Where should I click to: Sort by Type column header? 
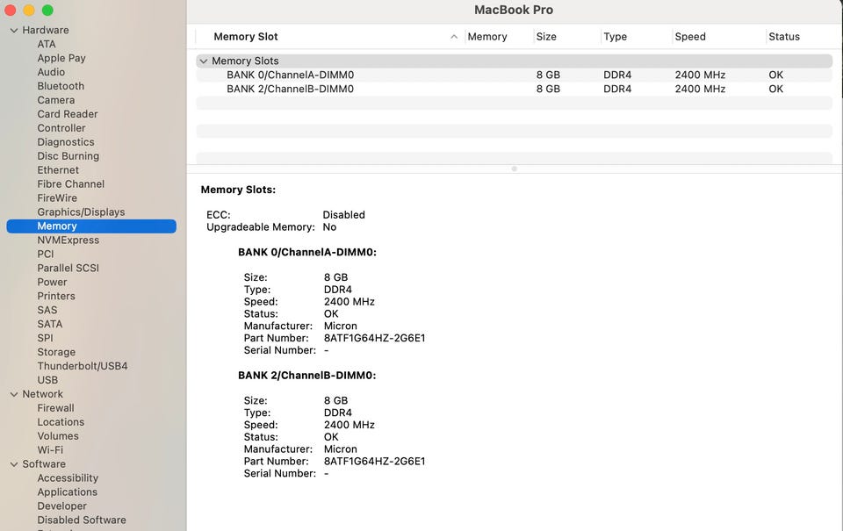[x=615, y=37]
